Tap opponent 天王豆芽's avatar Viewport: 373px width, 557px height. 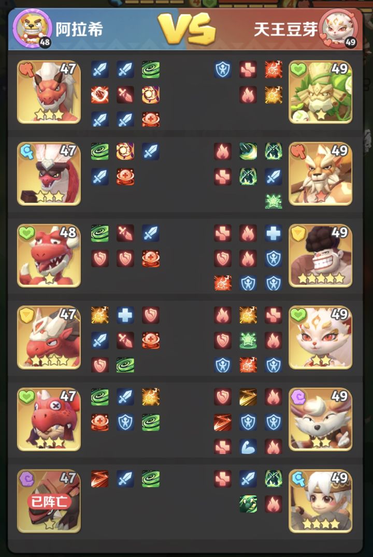click(x=338, y=28)
